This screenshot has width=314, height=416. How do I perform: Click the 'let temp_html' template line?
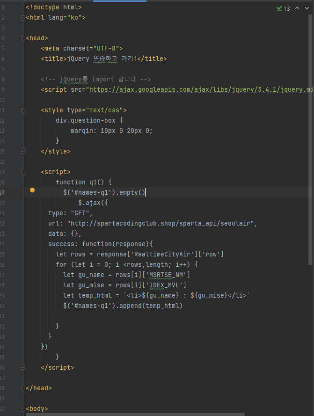point(156,296)
